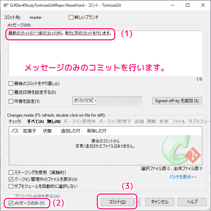The width and height of the screenshot is (211, 211).
Task: Enable 著述日時を設定する(D) checkbox
Action: (x=11, y=92)
